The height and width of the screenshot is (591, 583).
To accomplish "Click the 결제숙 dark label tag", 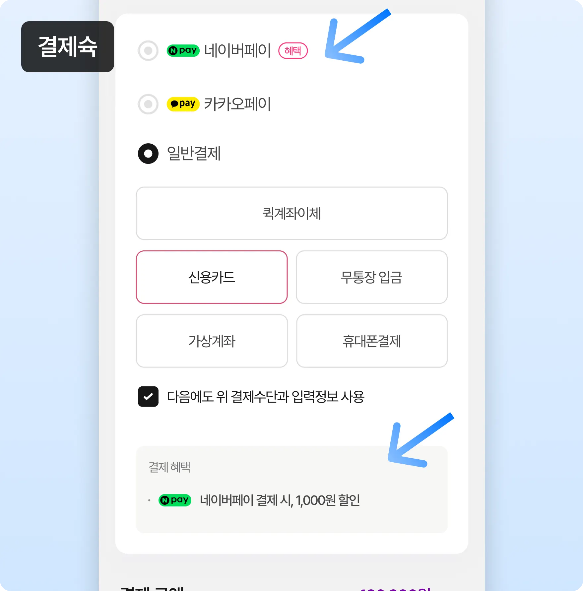I will coord(68,47).
